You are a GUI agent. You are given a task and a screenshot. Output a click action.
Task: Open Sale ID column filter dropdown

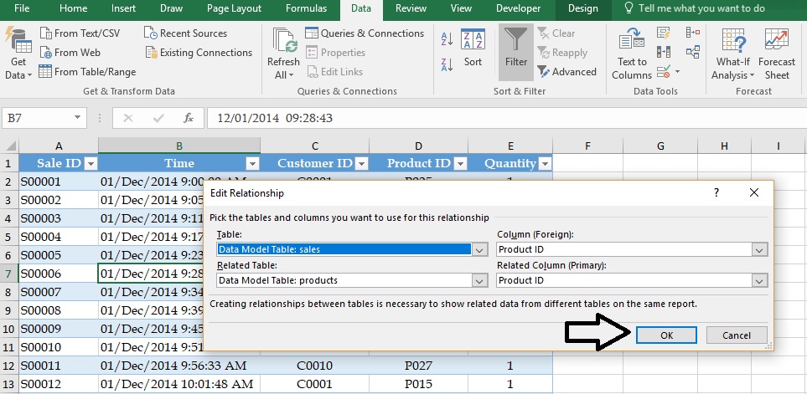point(91,164)
